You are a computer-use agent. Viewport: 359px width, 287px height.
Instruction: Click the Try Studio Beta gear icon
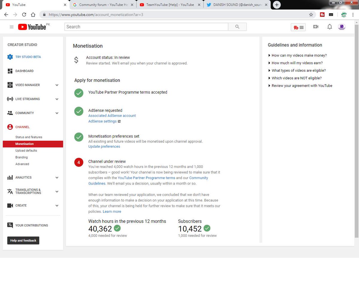point(10,57)
